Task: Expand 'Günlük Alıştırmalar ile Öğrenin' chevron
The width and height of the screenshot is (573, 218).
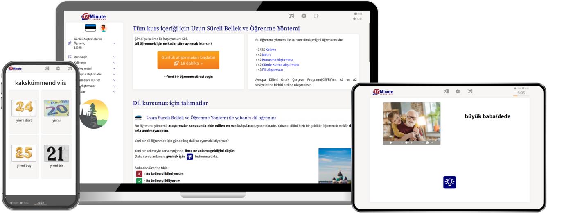Action: (114, 43)
